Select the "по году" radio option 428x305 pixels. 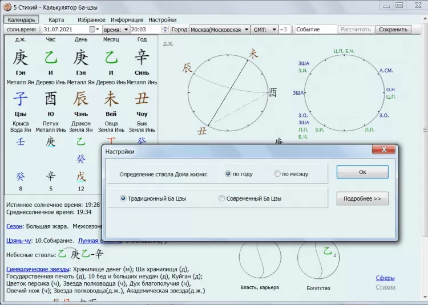pyautogui.click(x=228, y=174)
